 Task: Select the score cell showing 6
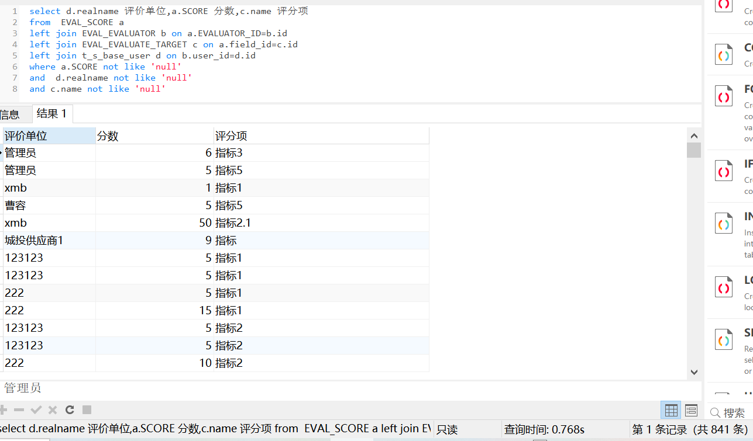[x=154, y=153]
